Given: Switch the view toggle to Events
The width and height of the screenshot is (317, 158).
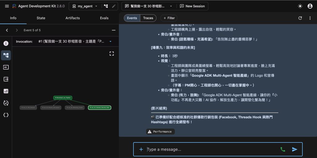Looking at the screenshot, I should (x=132, y=18).
